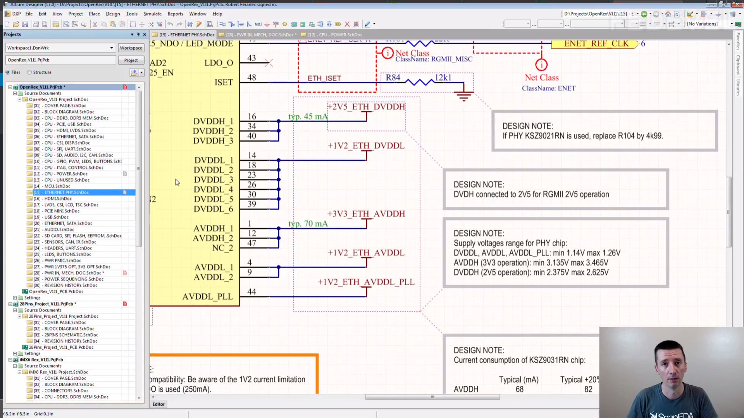Click the Undo toolbar icon
Image resolution: width=744 pixels, height=418 pixels.
tap(170, 24)
